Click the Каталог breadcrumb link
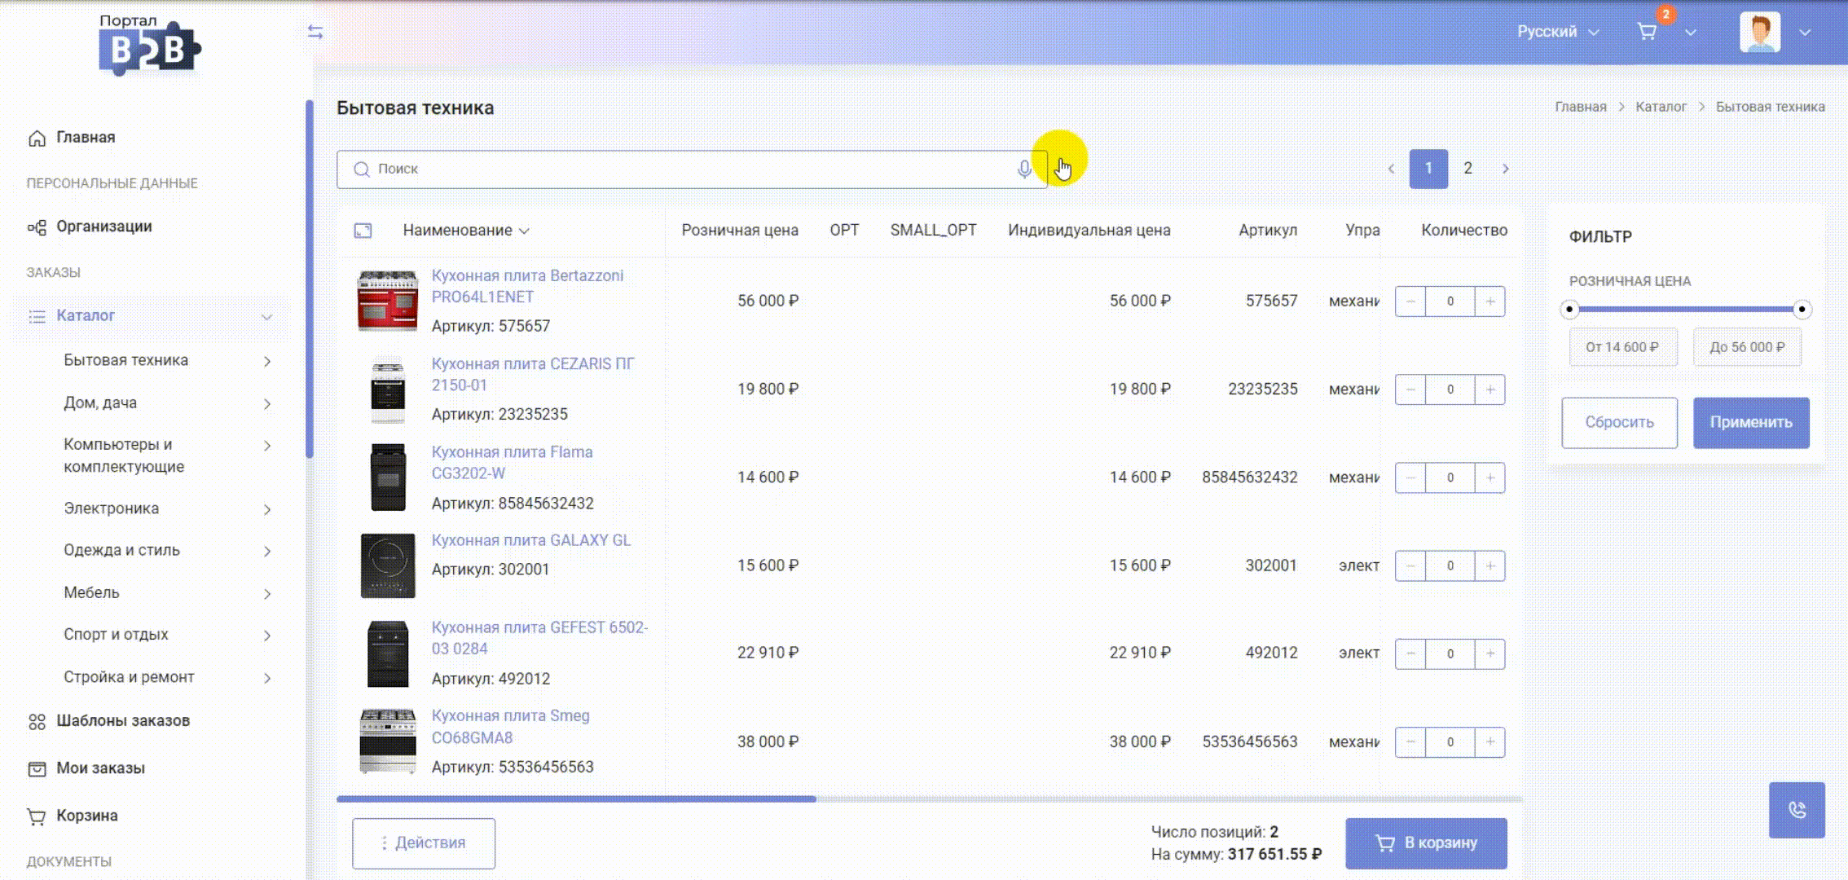Screen dimensions: 1848x880 tap(1661, 107)
